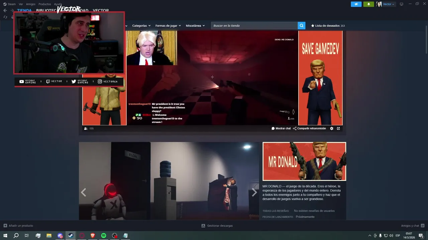Screen dimensions: 428x240
Task: Click the SAVE GAMEDEV side banner
Action: 320,78
